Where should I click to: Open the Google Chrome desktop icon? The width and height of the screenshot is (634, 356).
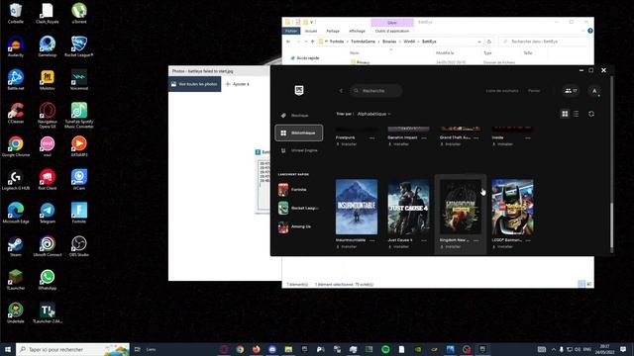click(16, 146)
